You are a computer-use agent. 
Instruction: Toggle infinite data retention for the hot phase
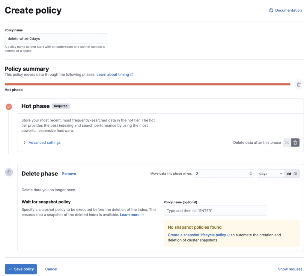coord(287,142)
